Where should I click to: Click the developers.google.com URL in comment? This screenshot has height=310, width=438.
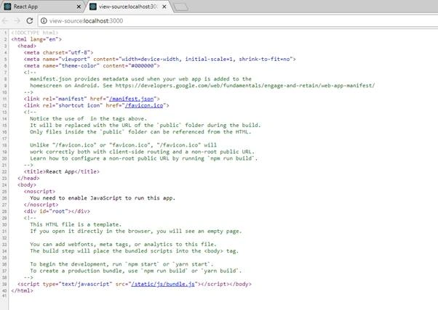click(x=245, y=86)
